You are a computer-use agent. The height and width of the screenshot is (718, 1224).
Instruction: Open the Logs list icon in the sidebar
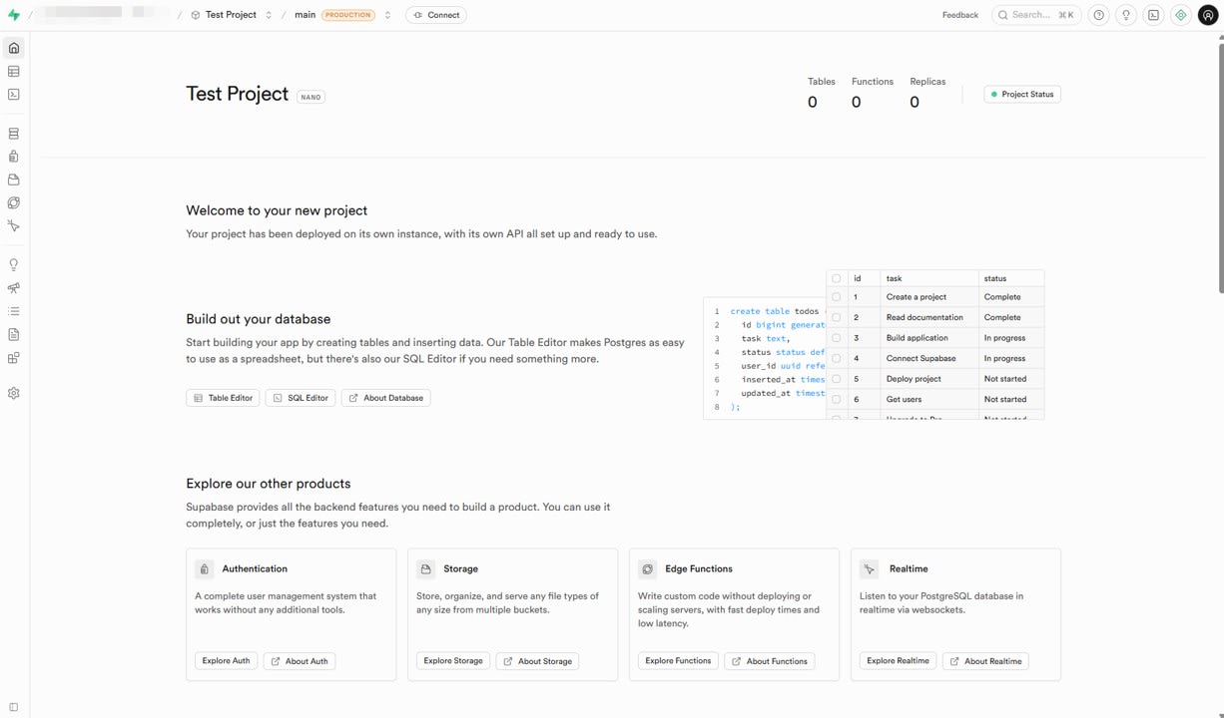(x=14, y=310)
